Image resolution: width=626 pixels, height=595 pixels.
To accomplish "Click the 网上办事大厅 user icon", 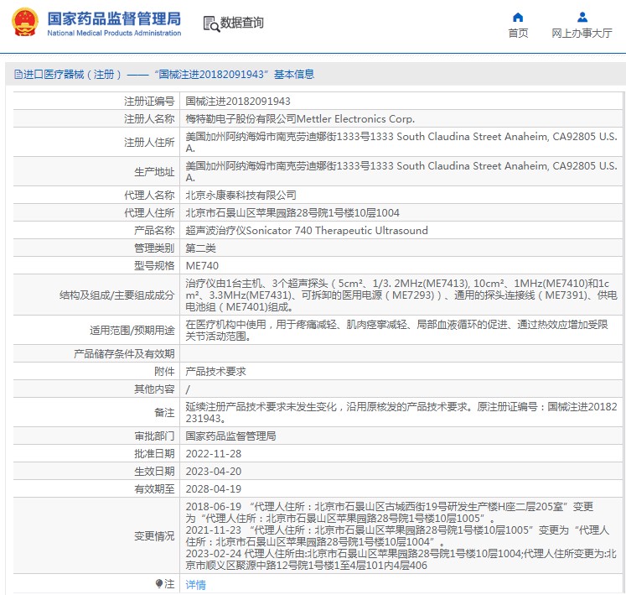I will coord(582,17).
